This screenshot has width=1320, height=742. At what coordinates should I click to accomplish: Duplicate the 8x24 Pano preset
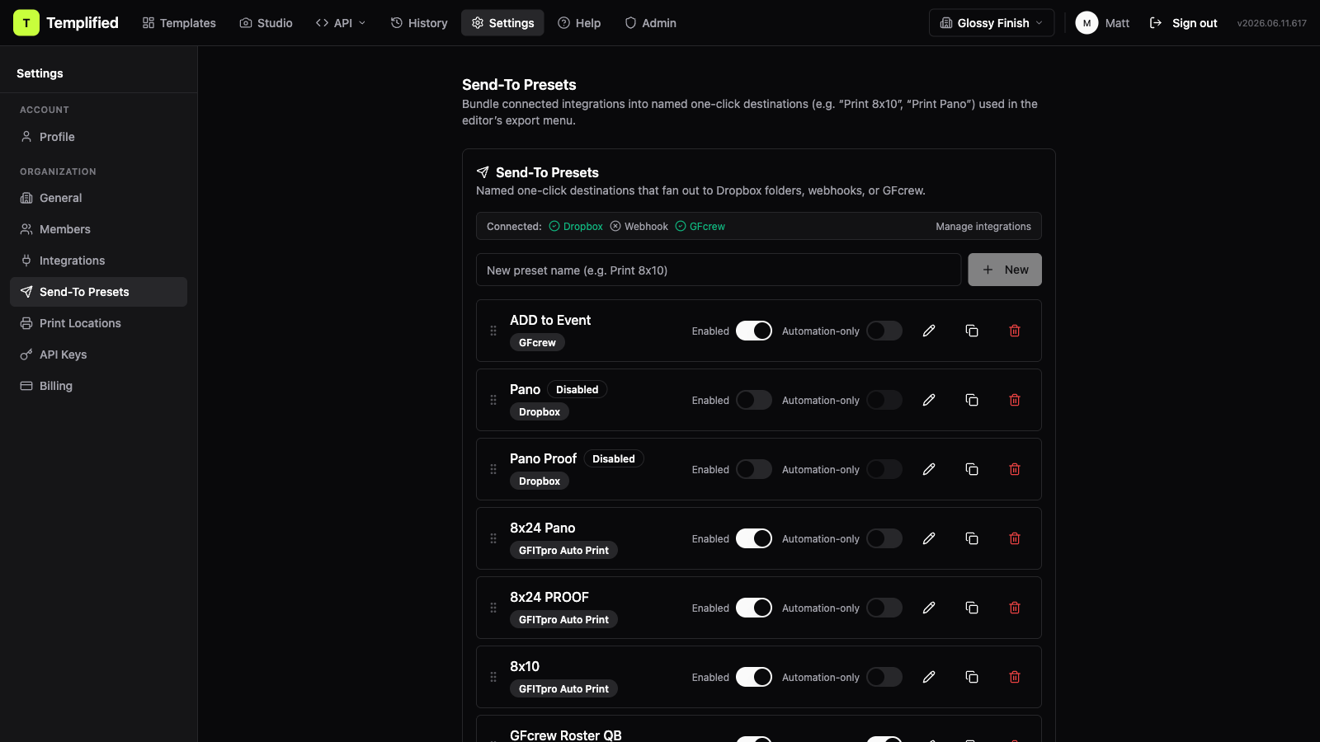[x=972, y=538]
